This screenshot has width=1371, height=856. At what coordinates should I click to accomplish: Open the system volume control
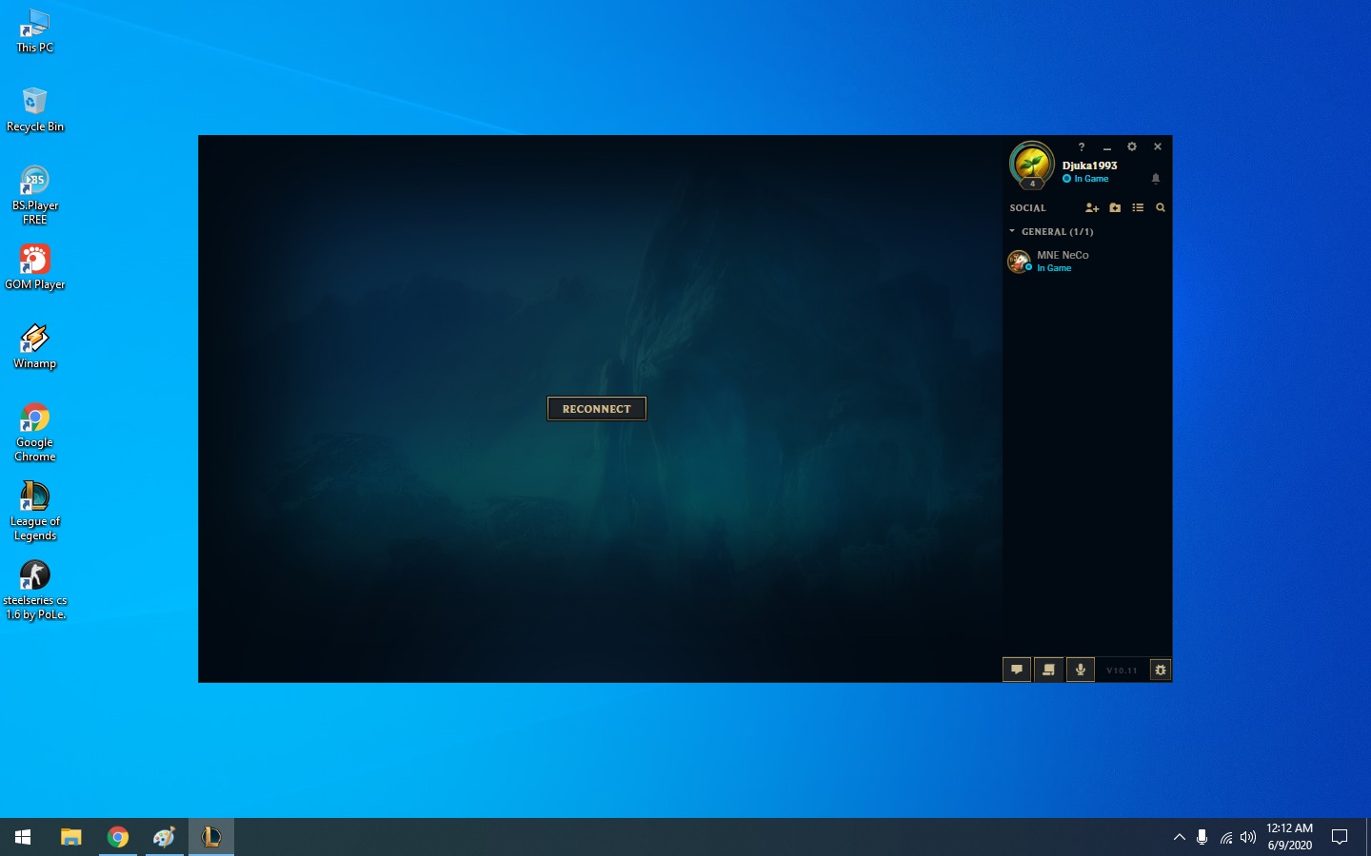[x=1248, y=837]
